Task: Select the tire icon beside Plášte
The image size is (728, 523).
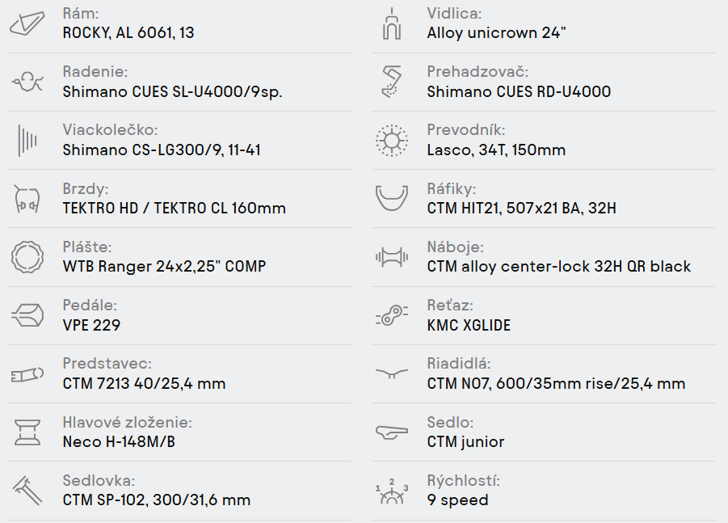Action: click(27, 257)
